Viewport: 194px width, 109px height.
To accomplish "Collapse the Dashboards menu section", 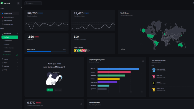I will [17, 34].
